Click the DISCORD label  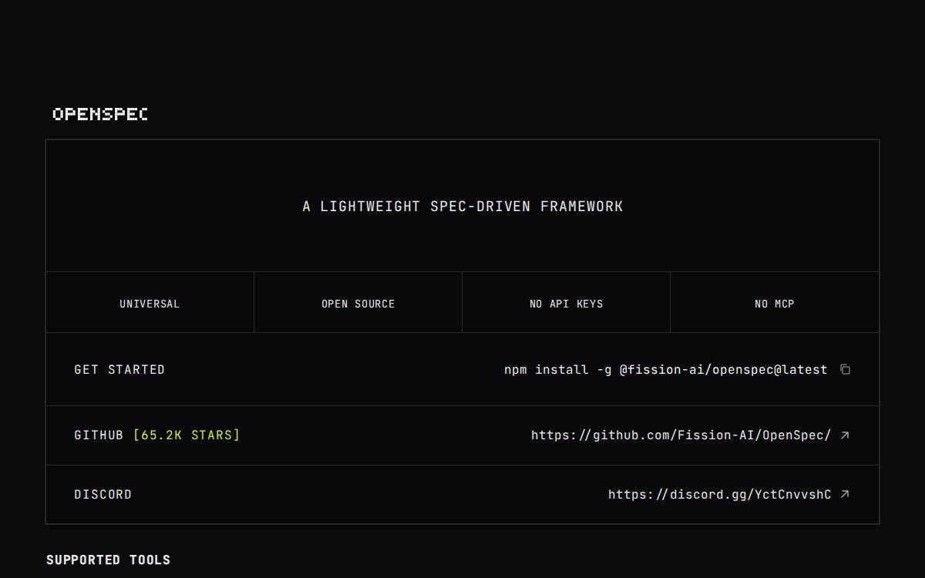click(103, 495)
